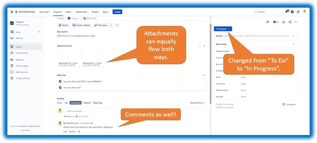Image resolution: width=317 pixels, height=143 pixels.
Task: Open the Project 1 breadcrumb link
Action: [x=74, y=18]
